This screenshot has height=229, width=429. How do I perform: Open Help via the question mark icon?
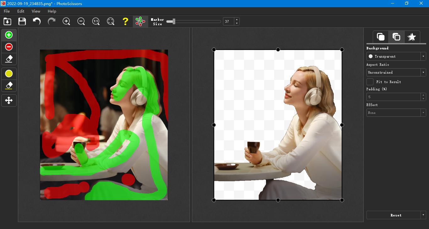[125, 21]
